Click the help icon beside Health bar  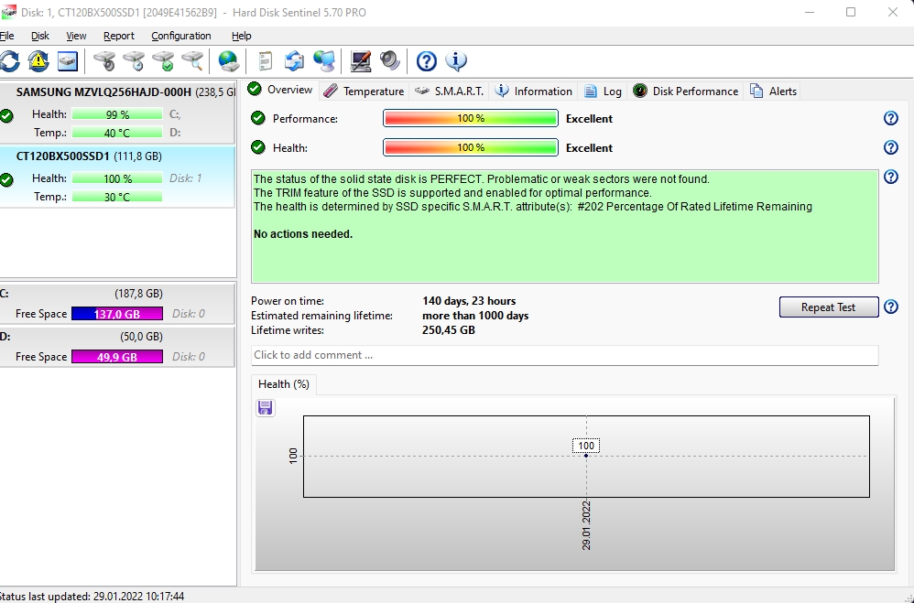(x=891, y=147)
